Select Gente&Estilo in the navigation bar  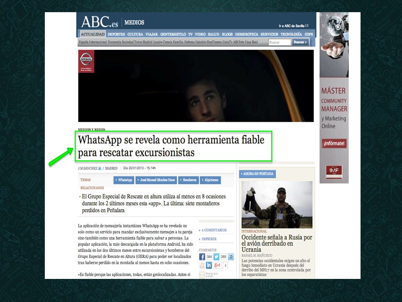click(173, 34)
